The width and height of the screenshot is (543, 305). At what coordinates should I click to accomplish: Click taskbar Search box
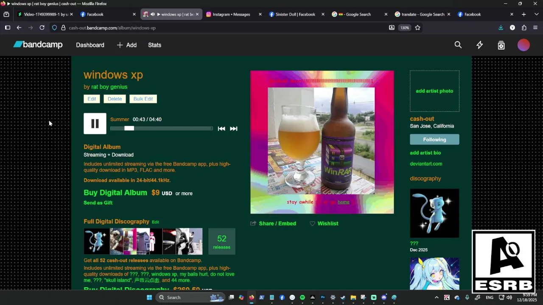[x=190, y=297]
